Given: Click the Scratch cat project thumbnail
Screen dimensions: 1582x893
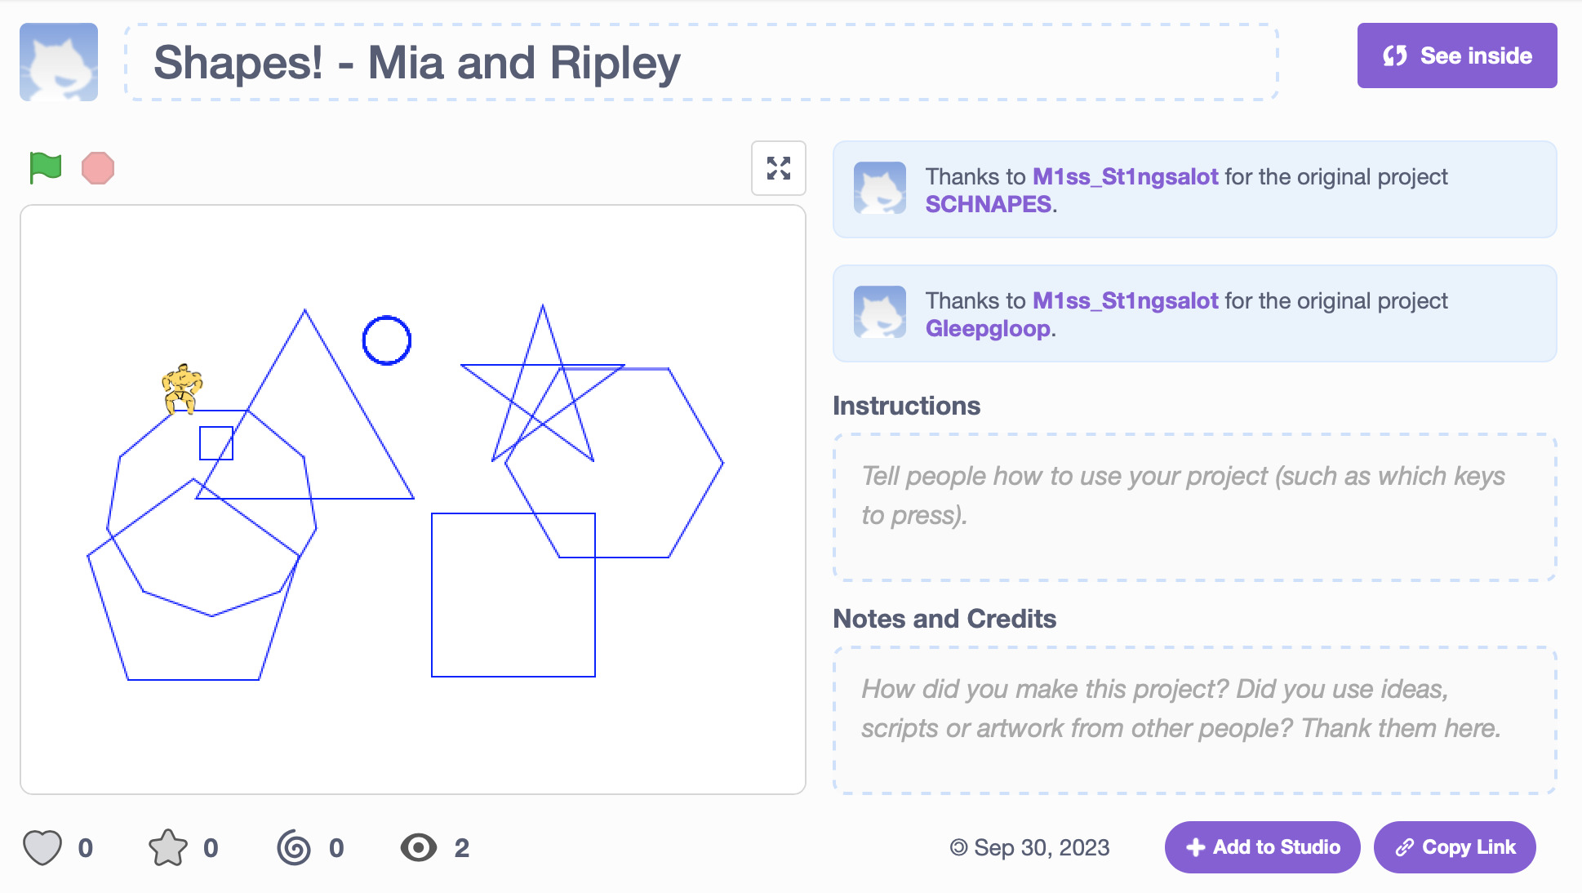Looking at the screenshot, I should click(x=58, y=61).
